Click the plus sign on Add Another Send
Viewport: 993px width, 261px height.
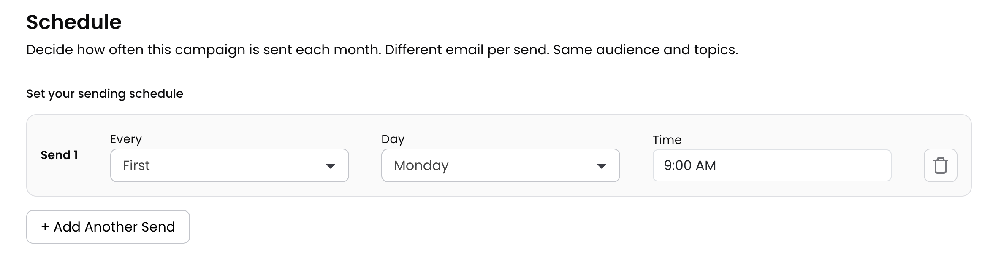pos(45,227)
